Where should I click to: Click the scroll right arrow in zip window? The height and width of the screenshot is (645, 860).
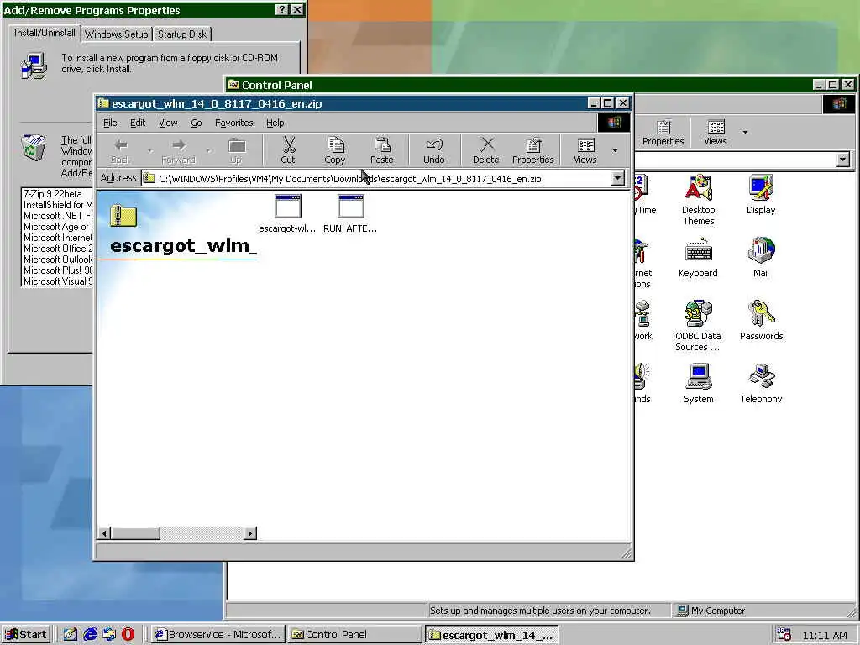pos(250,533)
